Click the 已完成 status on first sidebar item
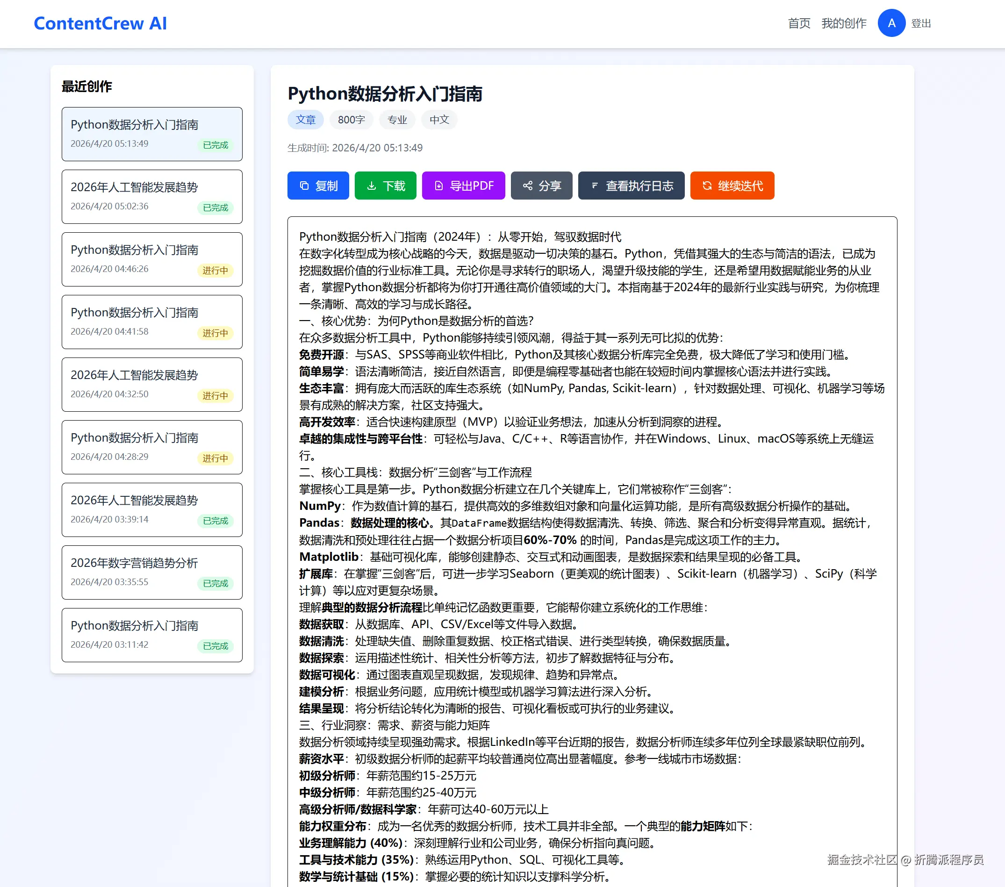 [x=215, y=145]
